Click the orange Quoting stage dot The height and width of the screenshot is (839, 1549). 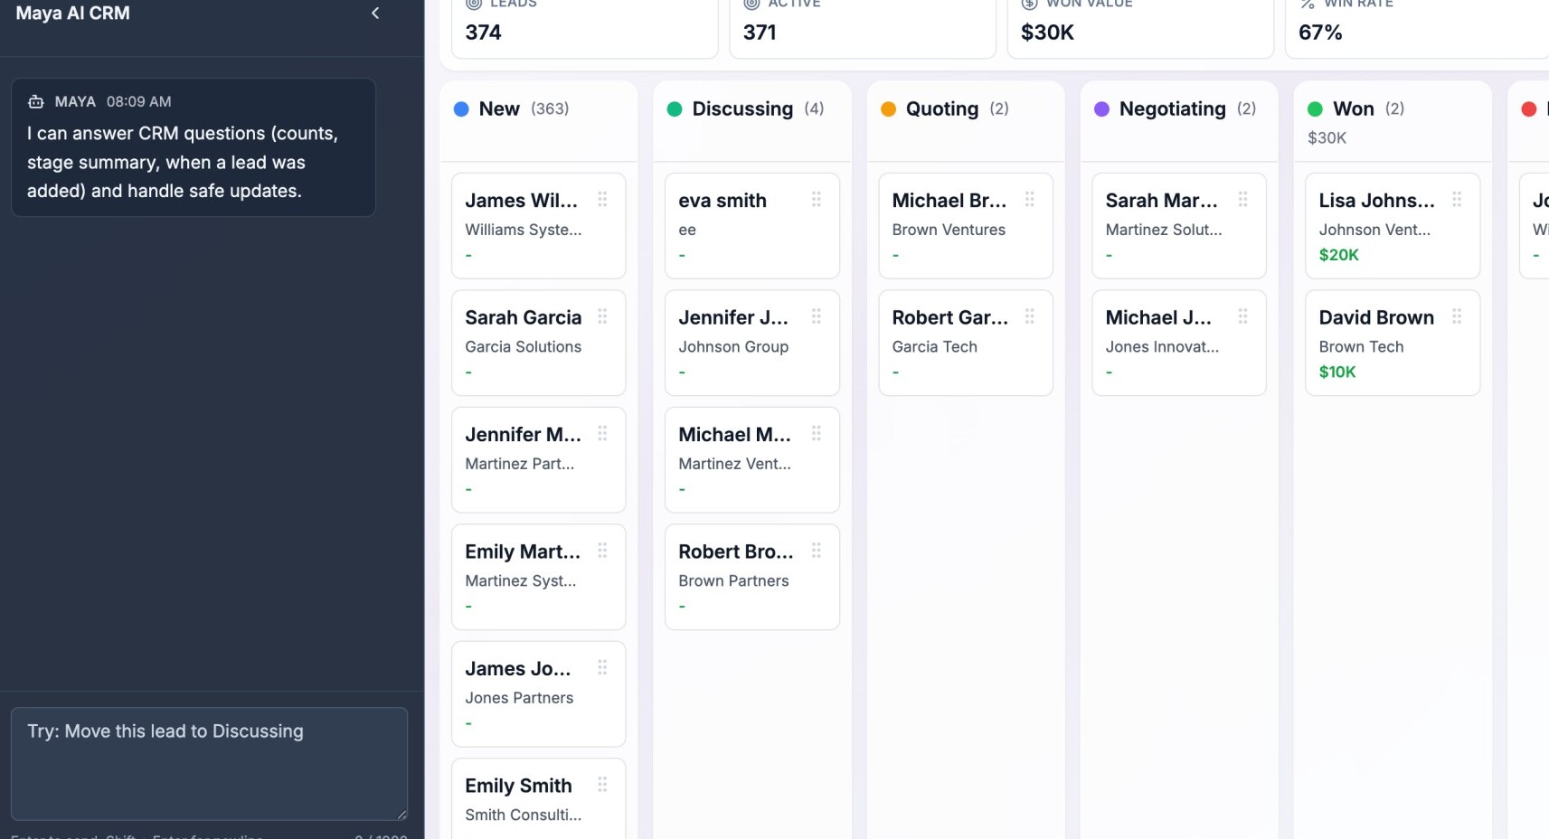click(x=888, y=109)
